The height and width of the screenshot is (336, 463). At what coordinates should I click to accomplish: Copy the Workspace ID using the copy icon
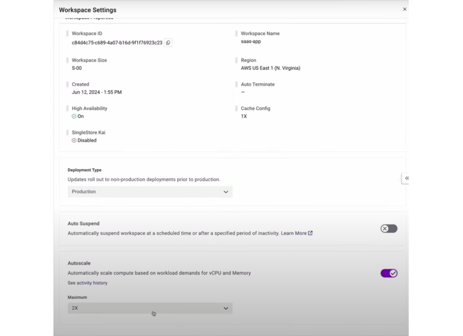167,42
